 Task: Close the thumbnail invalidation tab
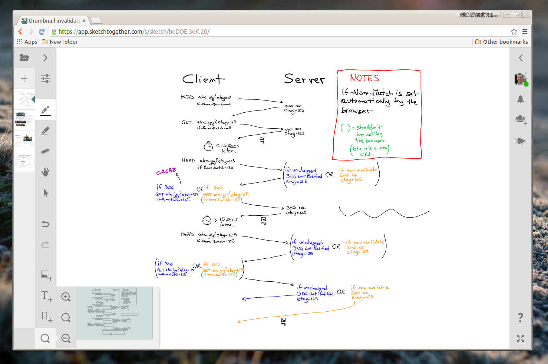tap(84, 21)
